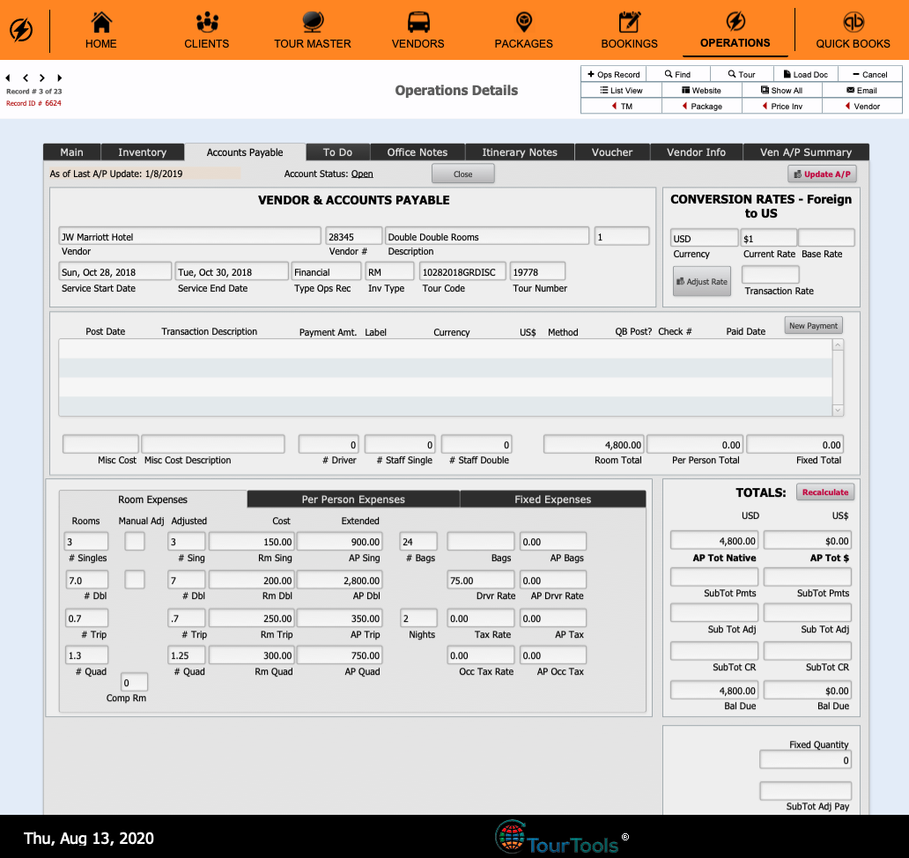Select the Per Person Expenses tab
Screen dimensions: 909x858
353,499
